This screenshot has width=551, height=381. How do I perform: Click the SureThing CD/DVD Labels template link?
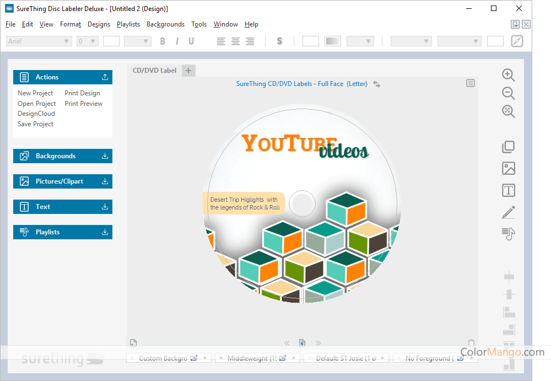click(x=301, y=84)
